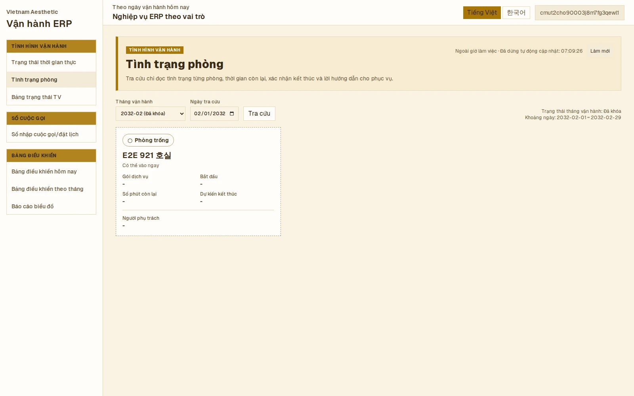Switch language to Tiếng Việt
The image size is (634, 396).
(482, 13)
